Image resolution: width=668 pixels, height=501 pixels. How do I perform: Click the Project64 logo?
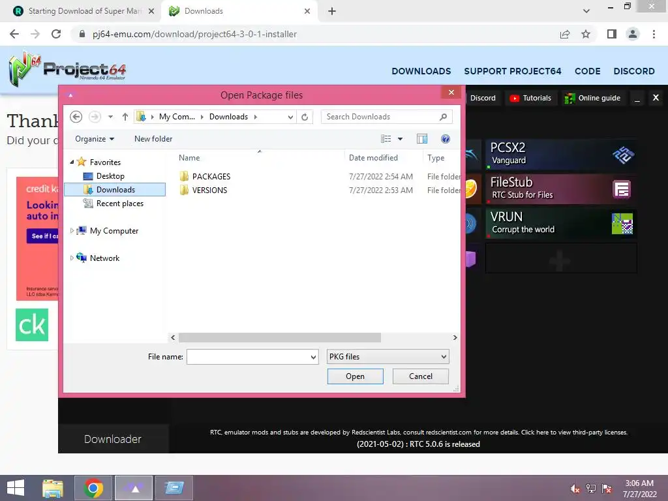pyautogui.click(x=67, y=68)
